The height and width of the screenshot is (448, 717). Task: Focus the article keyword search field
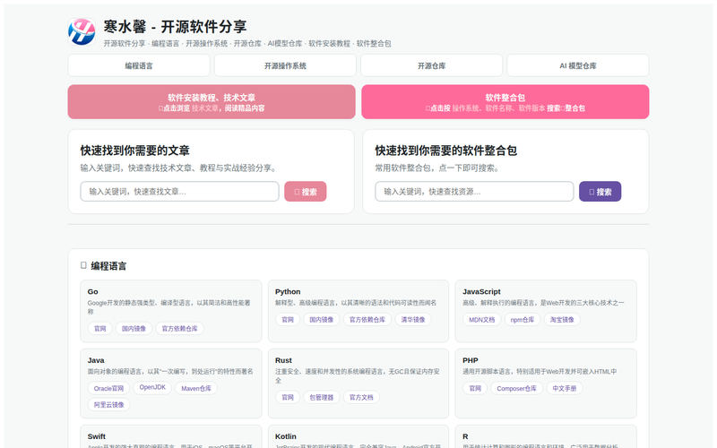pos(180,192)
